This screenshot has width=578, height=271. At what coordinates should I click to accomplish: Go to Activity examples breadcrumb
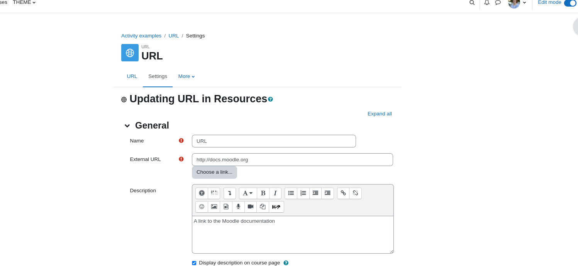[x=141, y=36]
